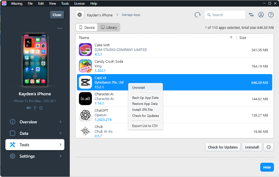This screenshot has width=279, height=177.
Task: Click the Character.AI app icon
Action: 85,98
